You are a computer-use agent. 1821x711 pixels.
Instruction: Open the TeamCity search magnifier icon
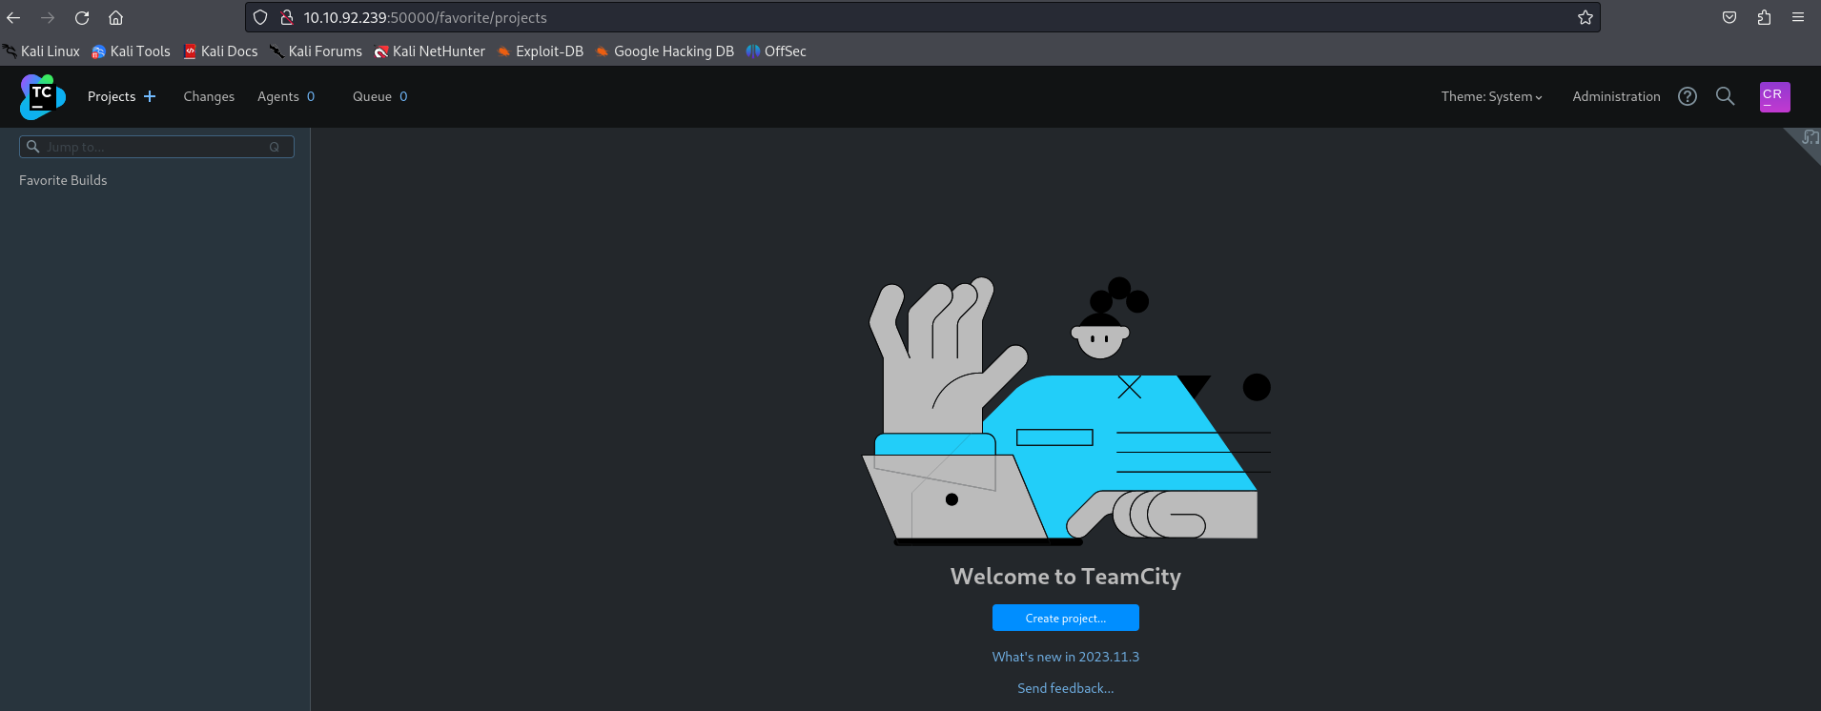pyautogui.click(x=1725, y=96)
